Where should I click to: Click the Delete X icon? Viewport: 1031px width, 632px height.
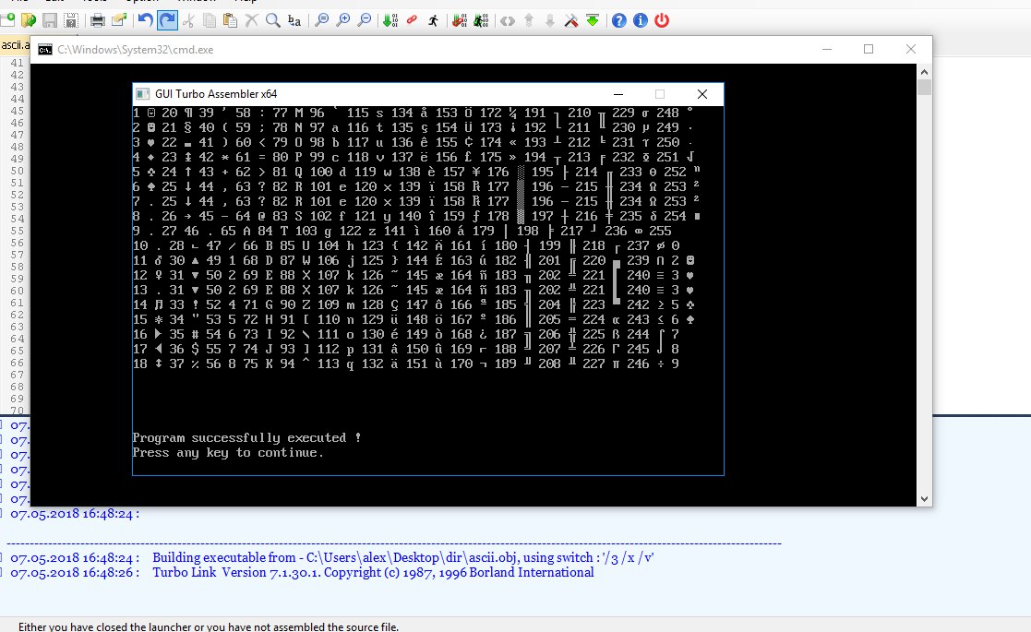tap(251, 20)
